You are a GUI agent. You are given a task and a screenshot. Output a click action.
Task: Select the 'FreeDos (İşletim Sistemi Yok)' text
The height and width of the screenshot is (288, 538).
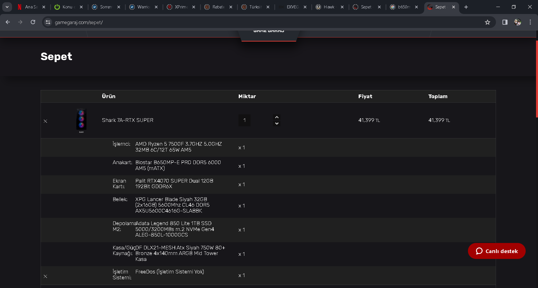pos(170,272)
